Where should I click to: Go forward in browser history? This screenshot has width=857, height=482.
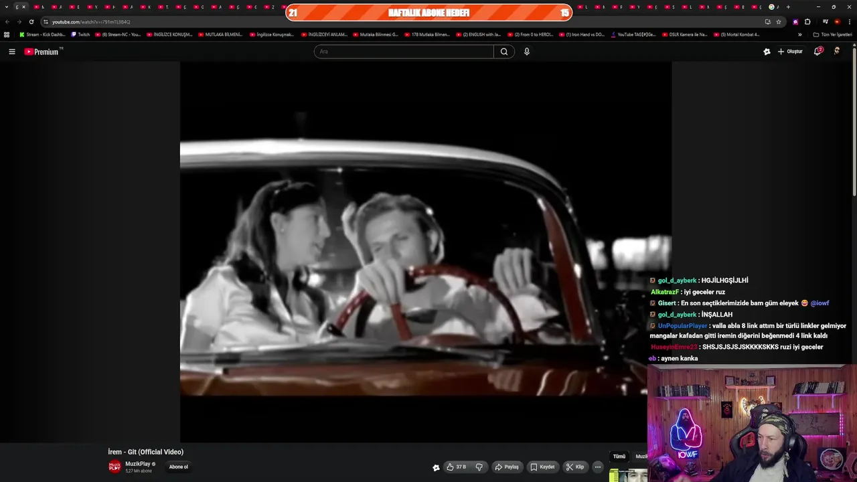[19, 21]
